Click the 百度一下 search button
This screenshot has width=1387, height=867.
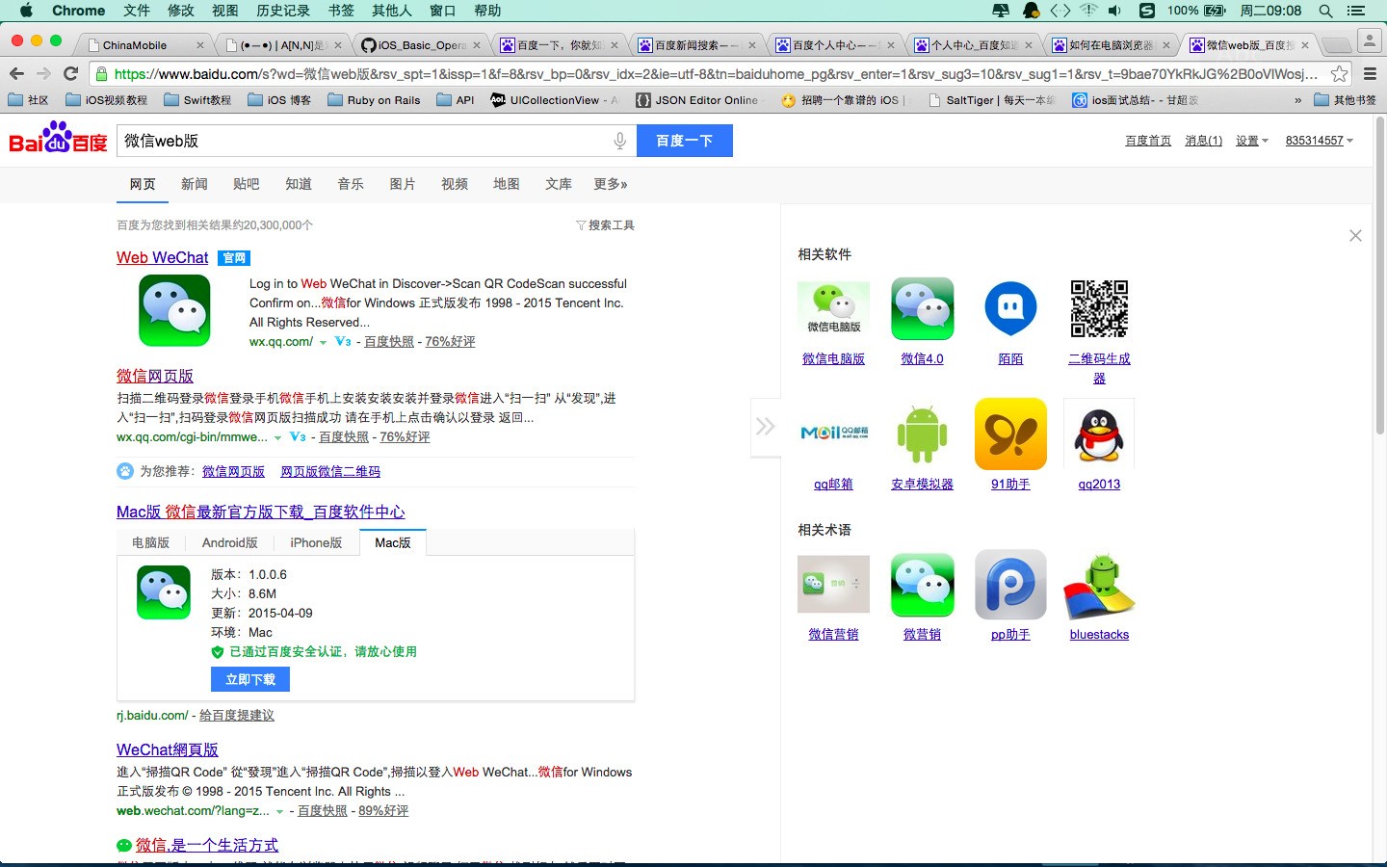tap(684, 141)
